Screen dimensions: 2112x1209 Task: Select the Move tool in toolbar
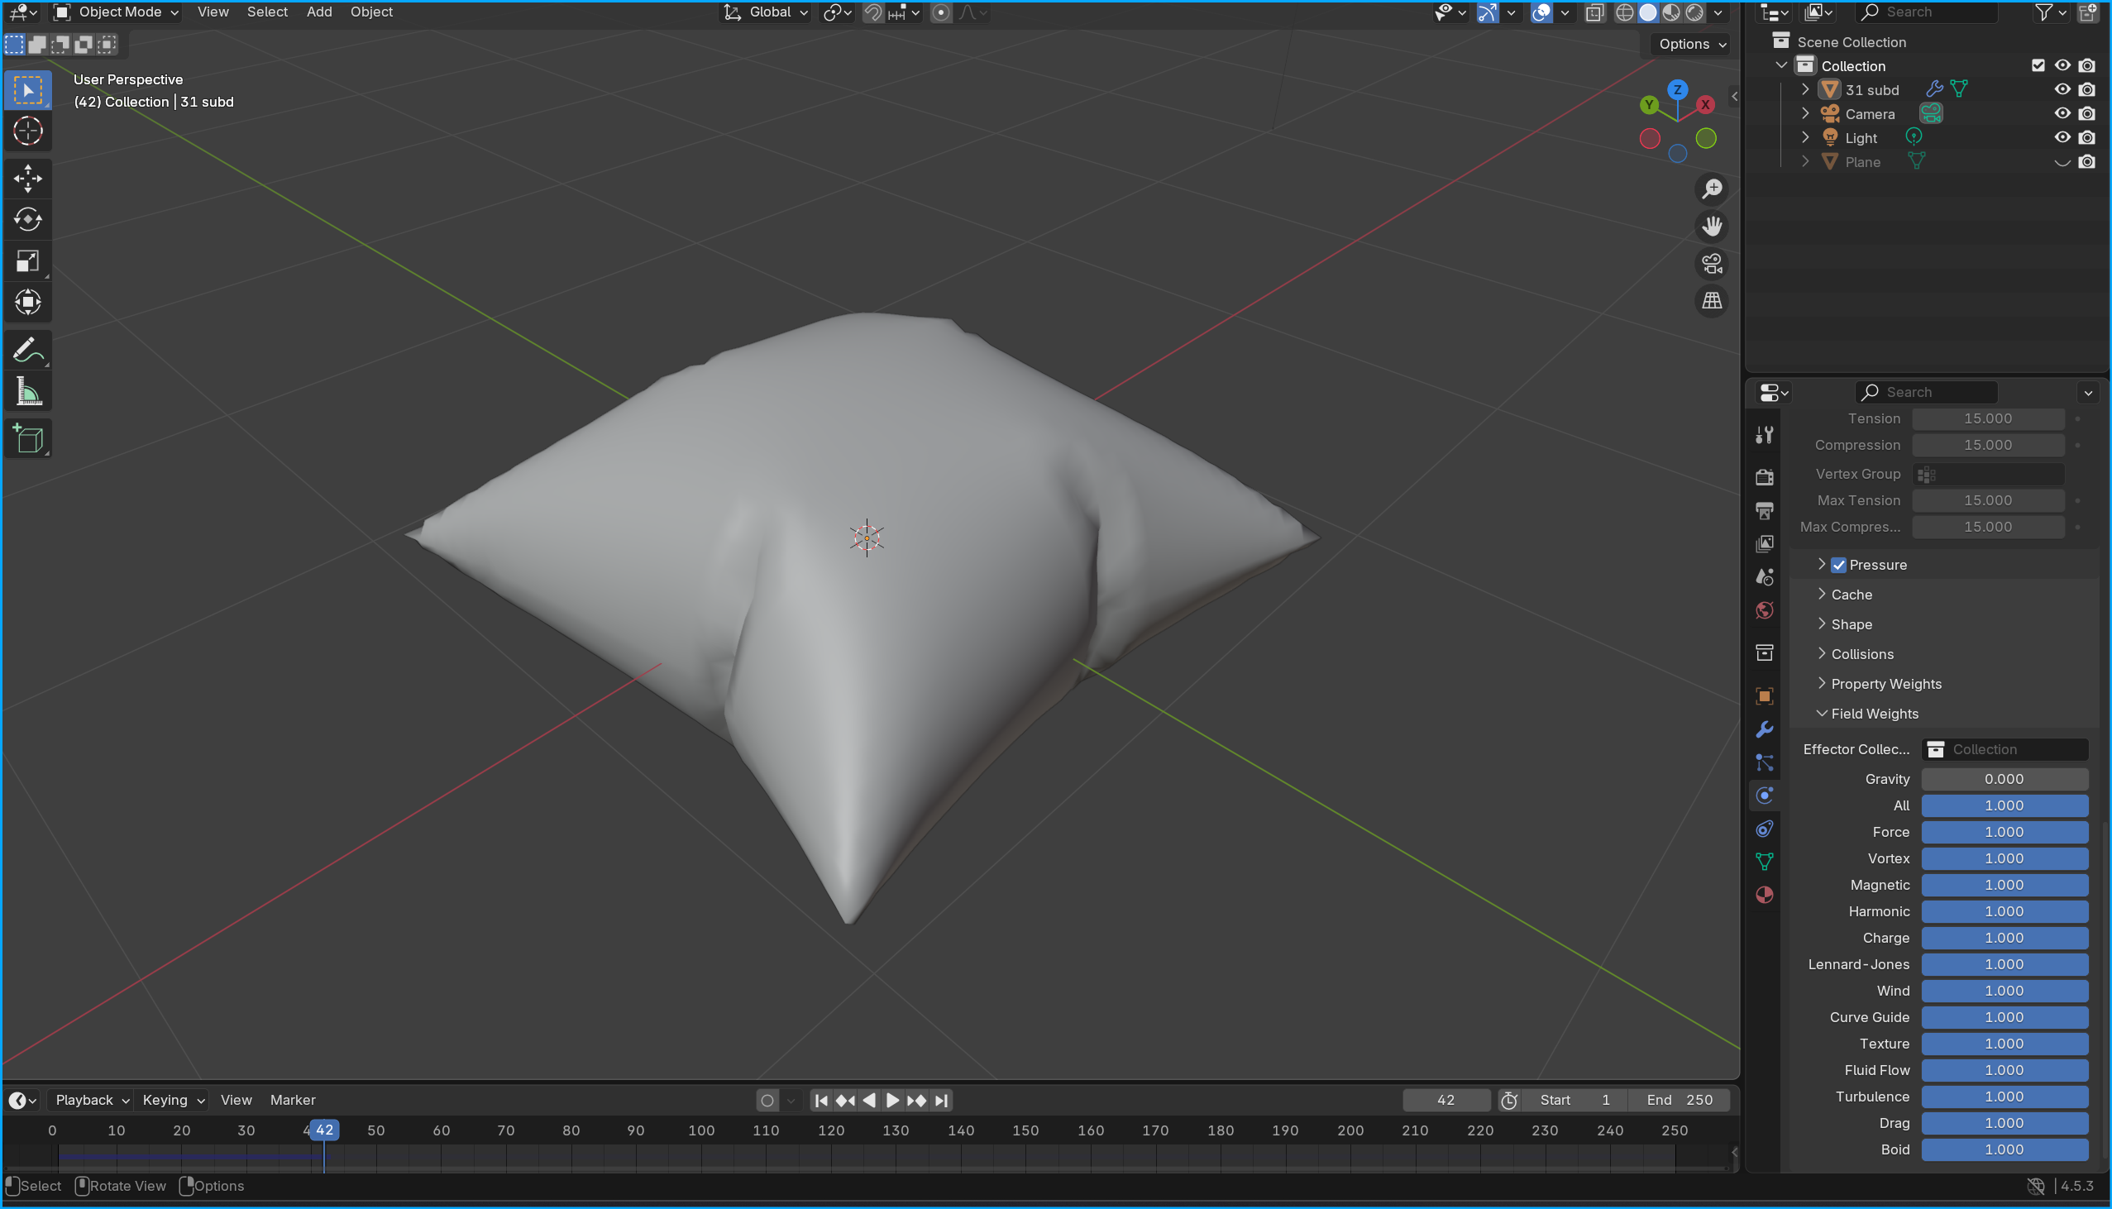coord(27,178)
